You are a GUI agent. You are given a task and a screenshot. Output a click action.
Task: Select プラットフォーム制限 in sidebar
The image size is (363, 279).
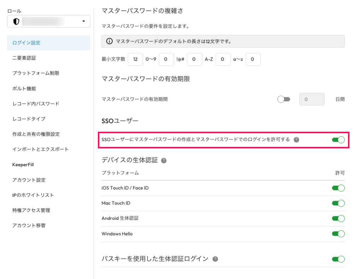point(36,73)
